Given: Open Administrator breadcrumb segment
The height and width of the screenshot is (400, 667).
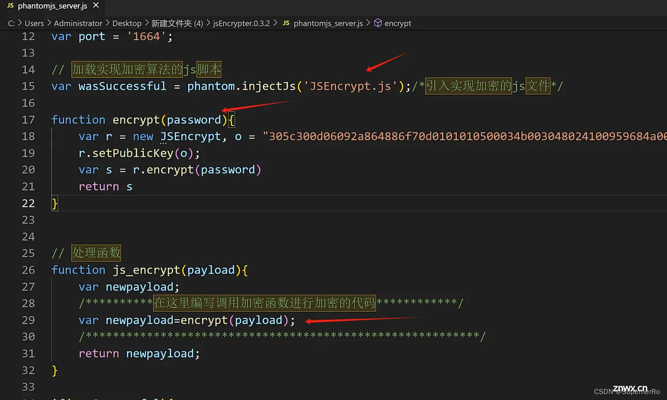Looking at the screenshot, I should [78, 23].
